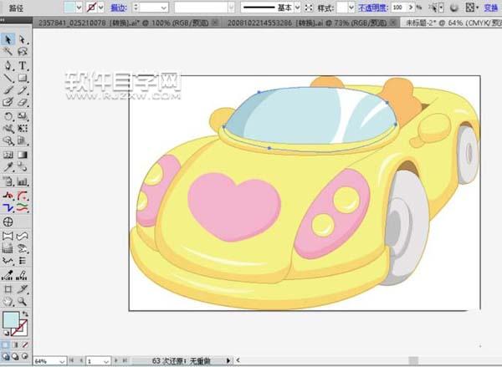Click the swap fill and stroke arrow
This screenshot has width=502, height=367.
pyautogui.click(x=25, y=314)
